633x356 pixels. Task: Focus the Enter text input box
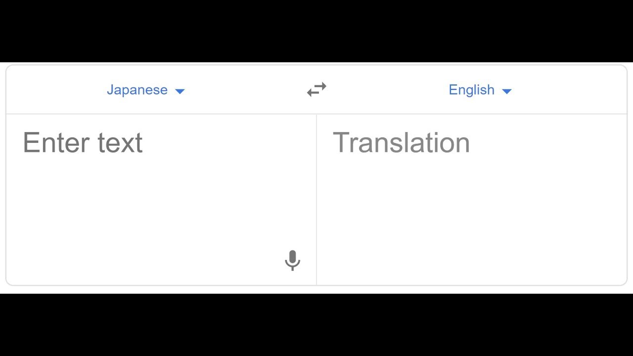161,199
